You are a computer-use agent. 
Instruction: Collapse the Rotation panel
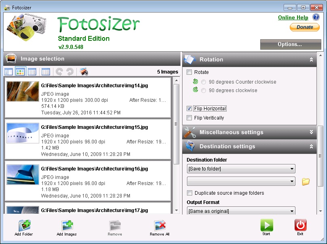[x=312, y=59]
